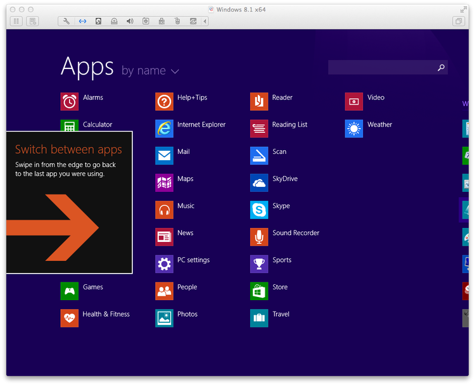Launch Internet Explorer
This screenshot has height=385, width=475.
(164, 129)
